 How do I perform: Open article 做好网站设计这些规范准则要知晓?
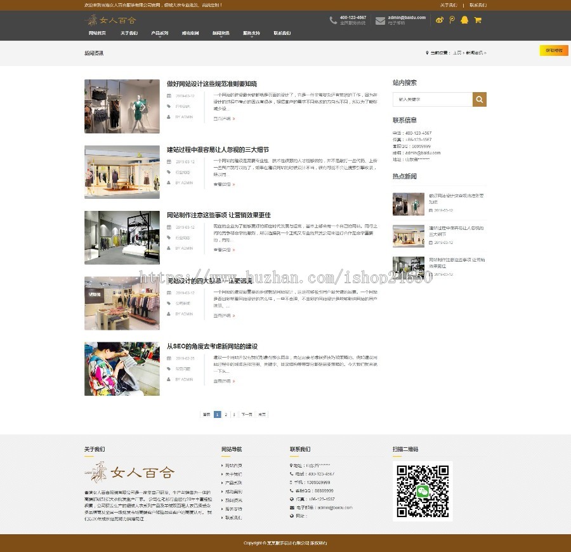(212, 84)
